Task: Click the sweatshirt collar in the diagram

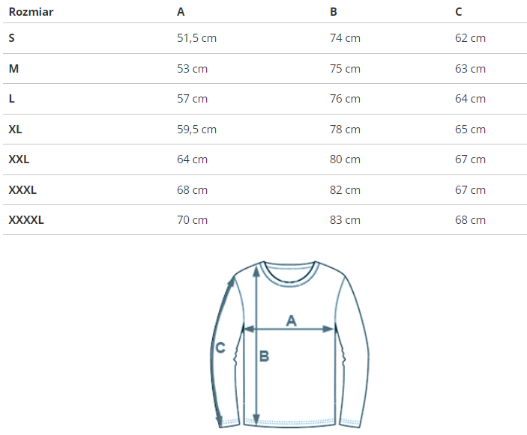Action: tap(291, 271)
